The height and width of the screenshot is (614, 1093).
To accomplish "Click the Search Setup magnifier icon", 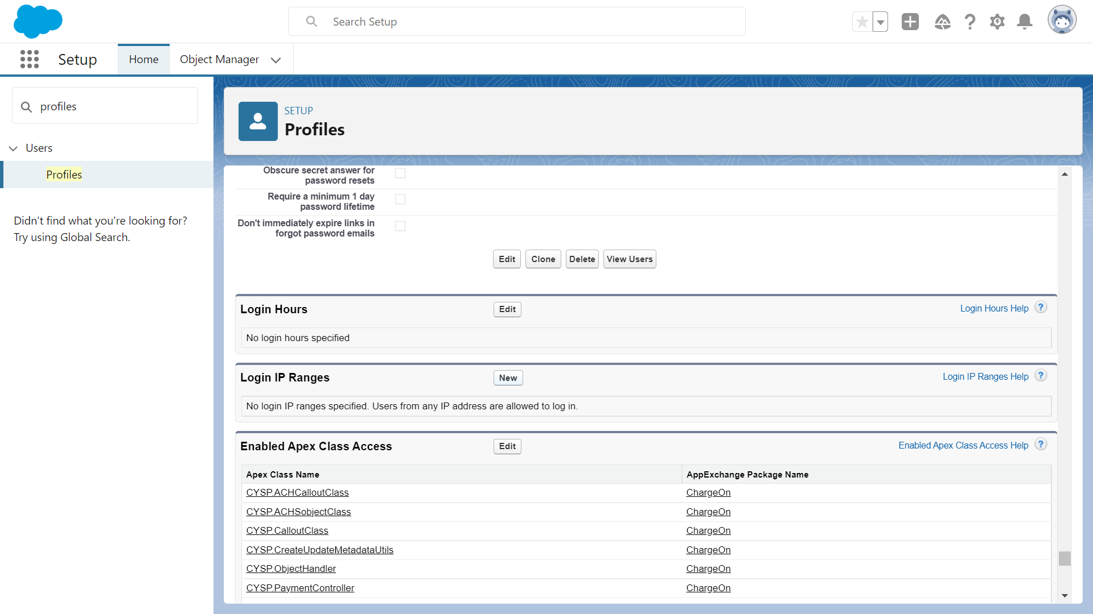I will (311, 22).
